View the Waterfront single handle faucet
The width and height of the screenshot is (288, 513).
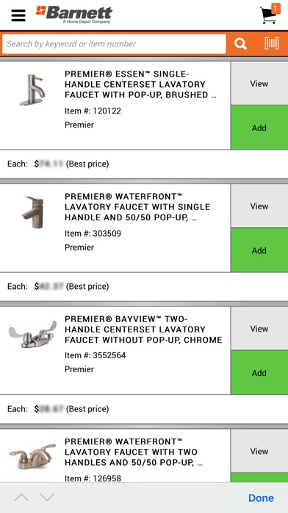click(x=259, y=206)
